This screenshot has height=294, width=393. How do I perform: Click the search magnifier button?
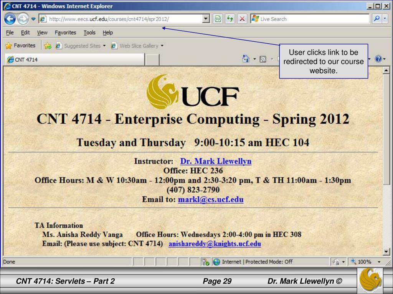point(376,19)
